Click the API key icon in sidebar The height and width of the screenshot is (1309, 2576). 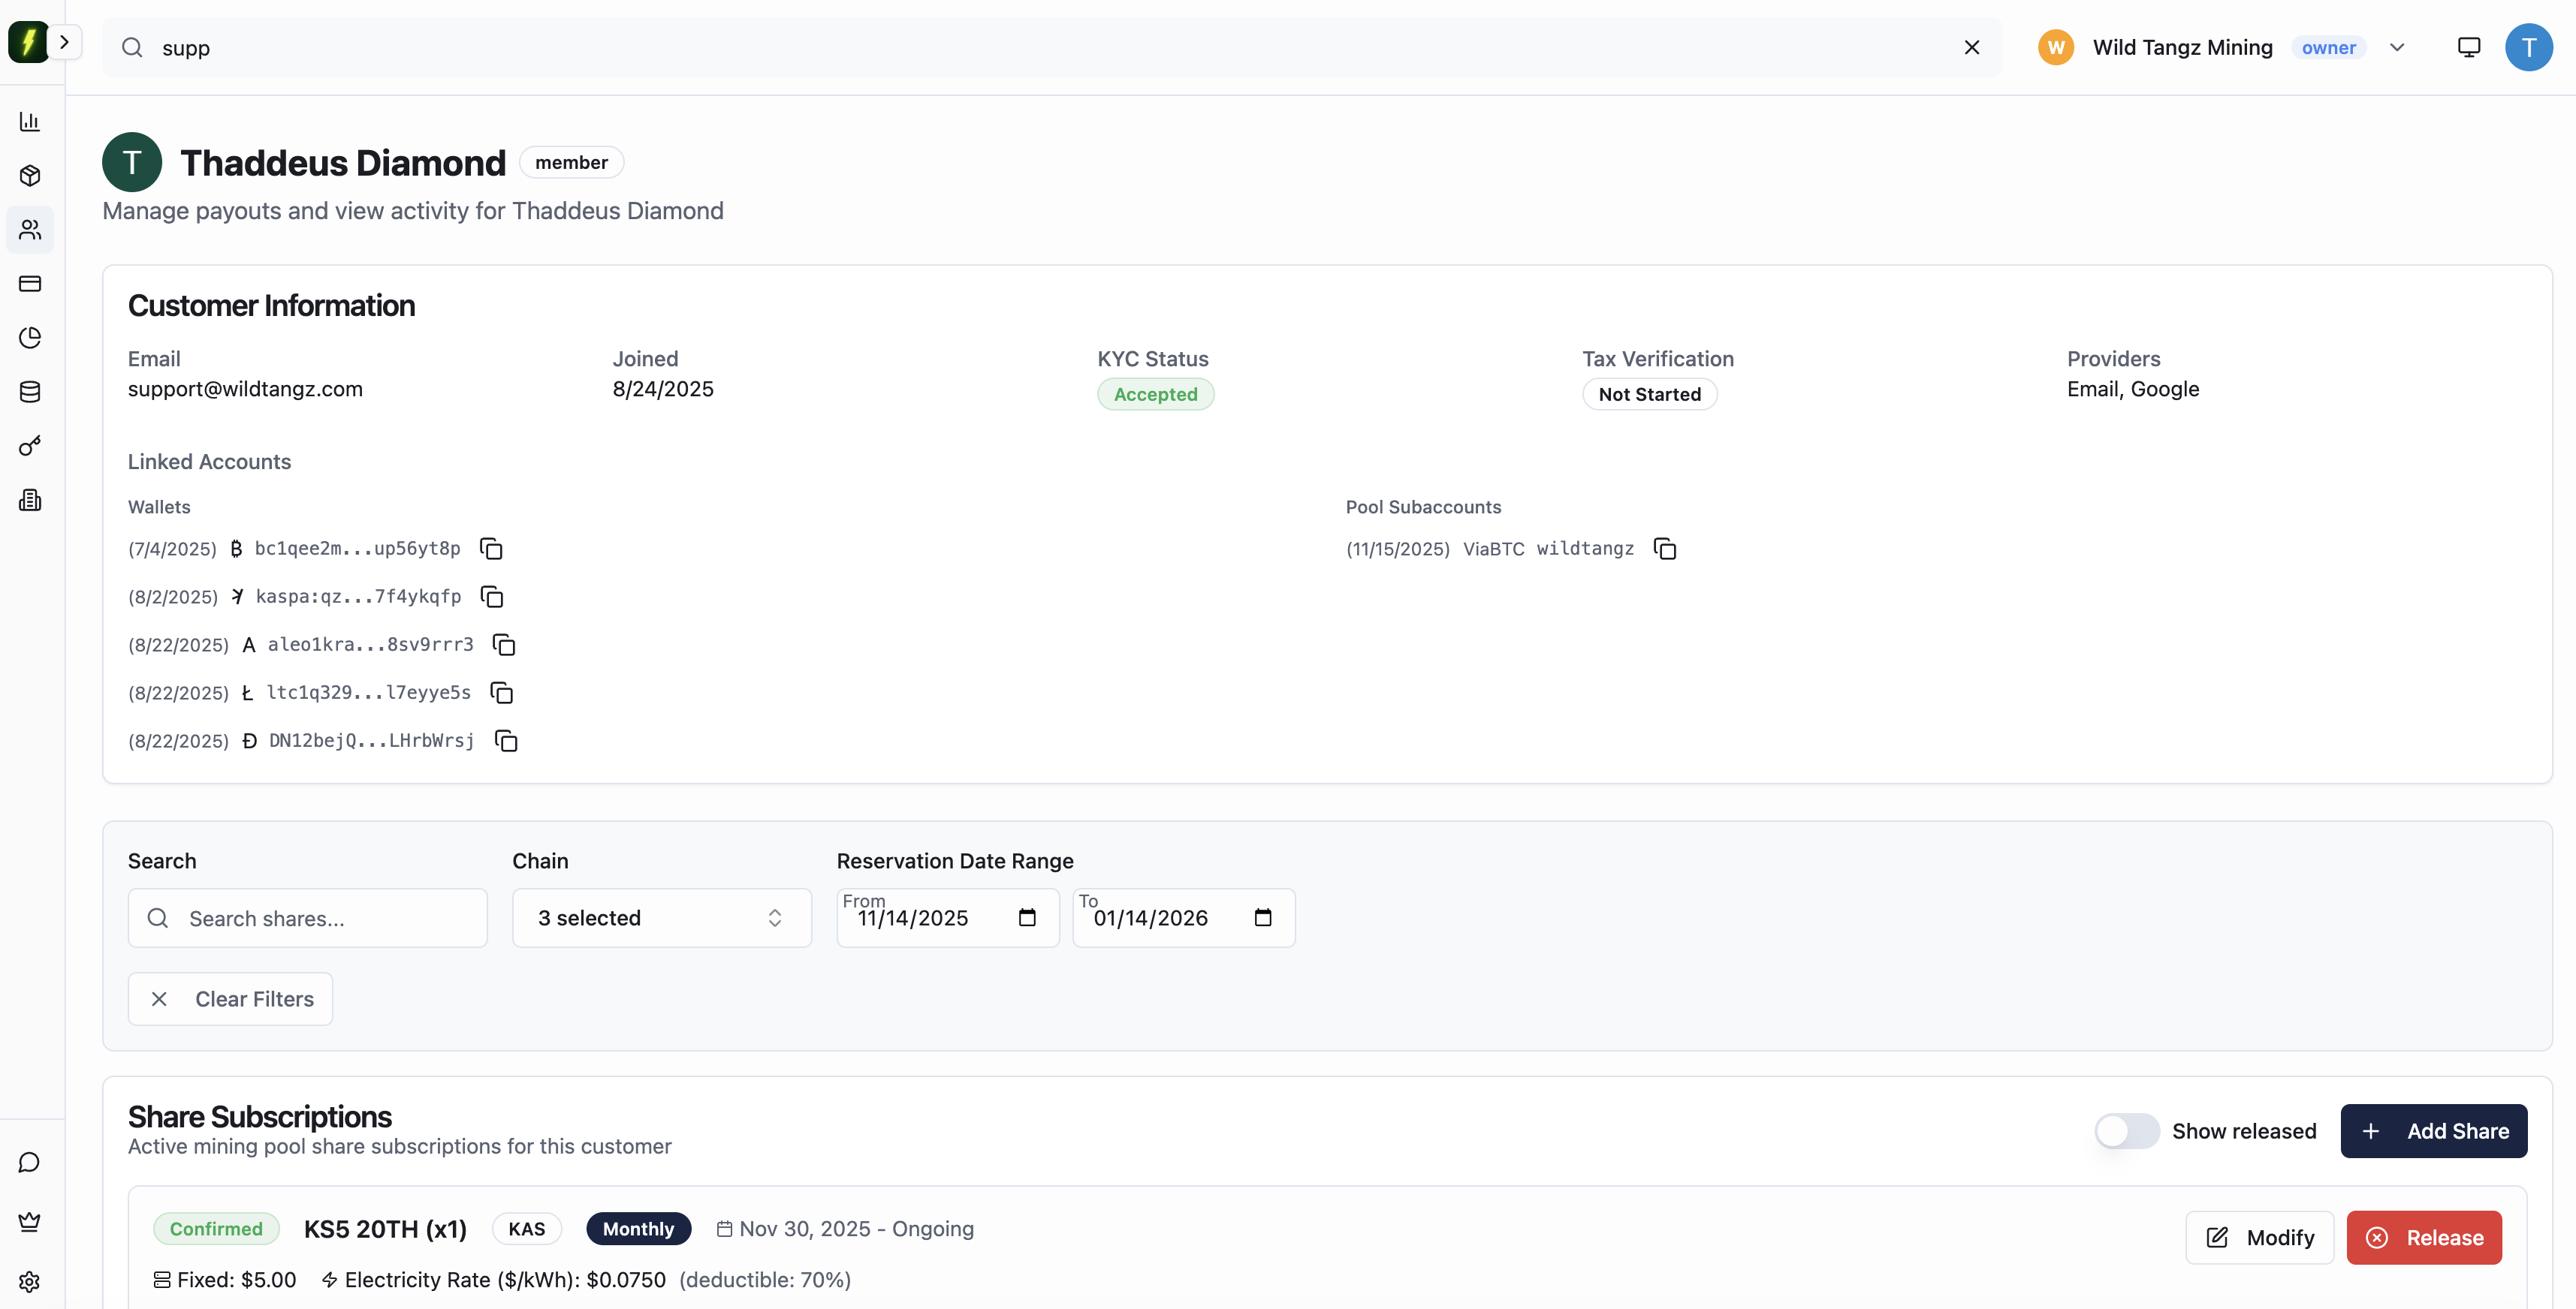(x=30, y=446)
